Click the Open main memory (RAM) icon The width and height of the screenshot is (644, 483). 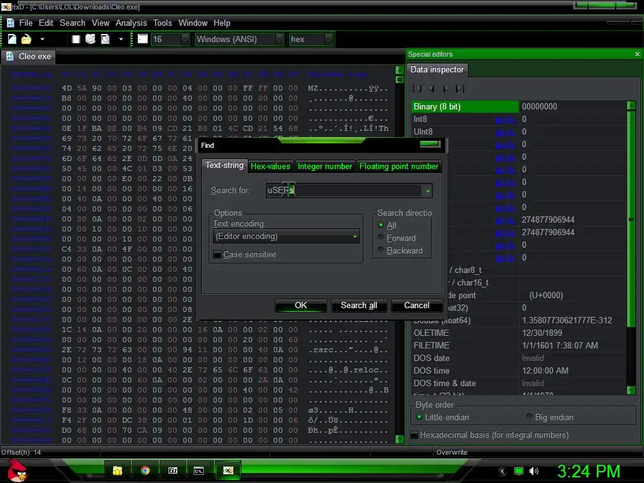76,39
